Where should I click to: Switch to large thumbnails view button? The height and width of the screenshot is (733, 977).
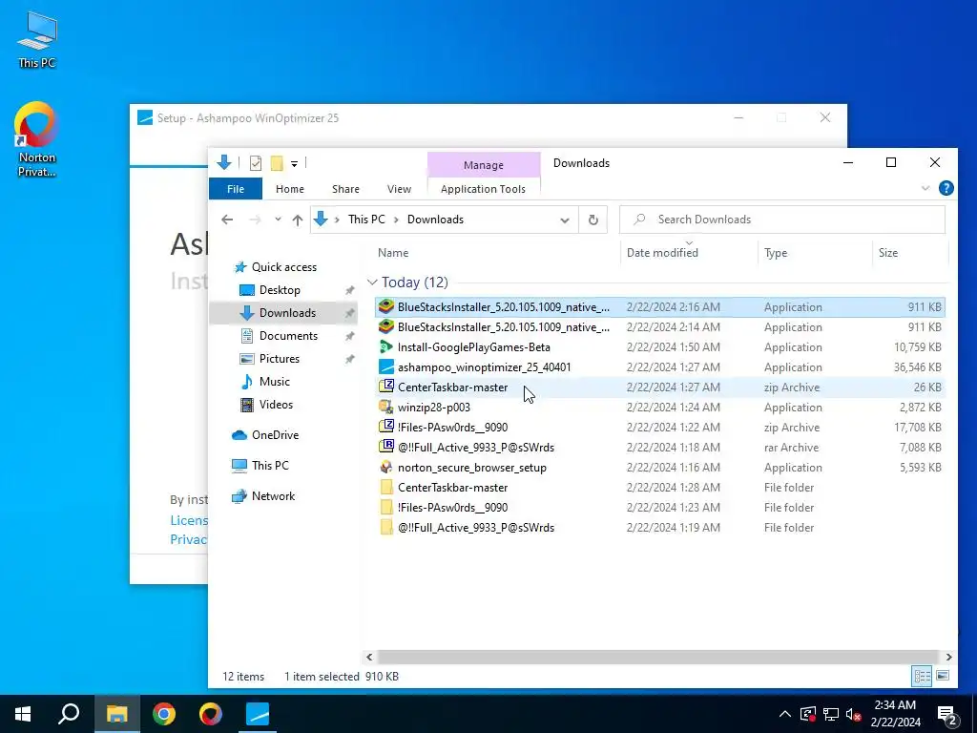(943, 677)
